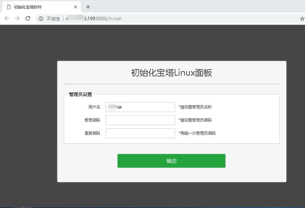Bookmark this page with star icon
Screen dimensions: 305x208
click(x=302, y=19)
